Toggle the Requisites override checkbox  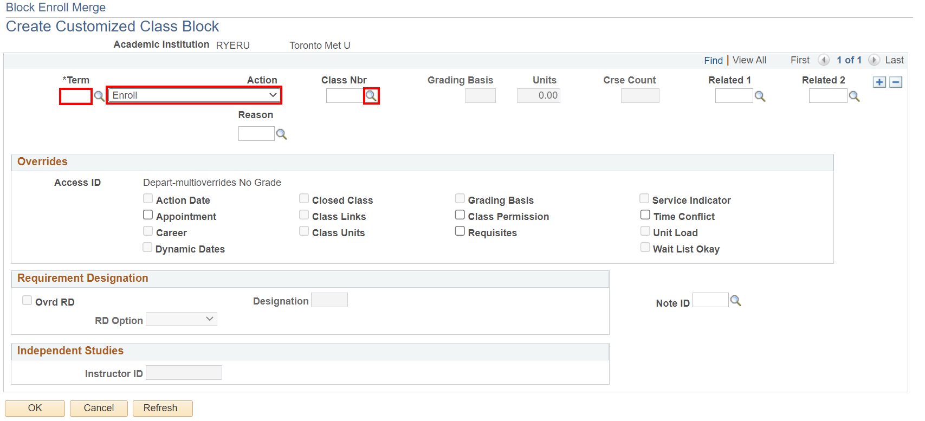(x=460, y=231)
